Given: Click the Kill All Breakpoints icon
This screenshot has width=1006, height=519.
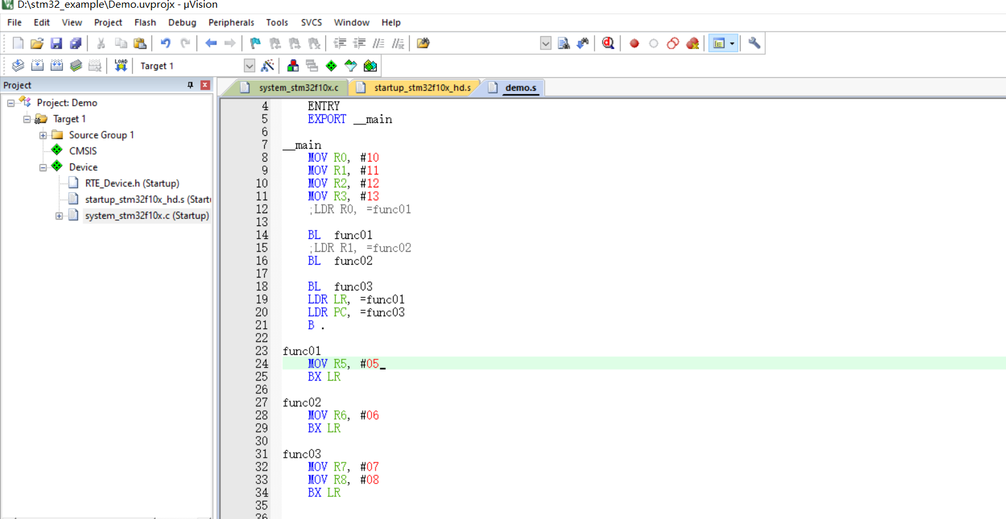Looking at the screenshot, I should 692,43.
